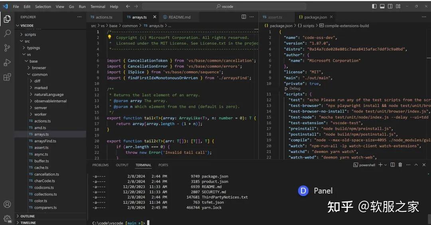431x225 pixels.
Task: Expand the TIMELINE section
Action: pos(28,223)
